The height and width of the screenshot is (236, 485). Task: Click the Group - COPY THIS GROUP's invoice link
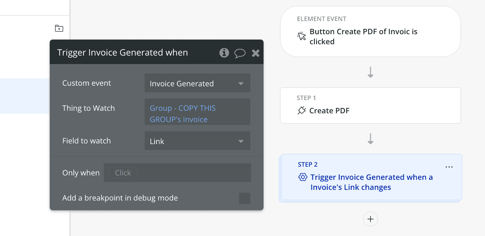[182, 114]
